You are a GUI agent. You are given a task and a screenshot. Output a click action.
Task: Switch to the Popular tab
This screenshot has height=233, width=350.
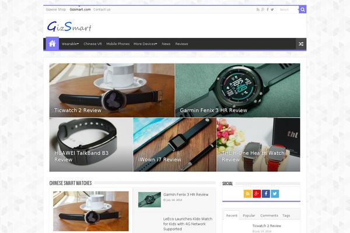(249, 216)
